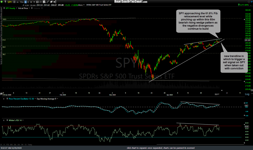Click the +1.83% percent change value
This screenshot has width=253, height=150.
pyautogui.click(x=74, y=5)
